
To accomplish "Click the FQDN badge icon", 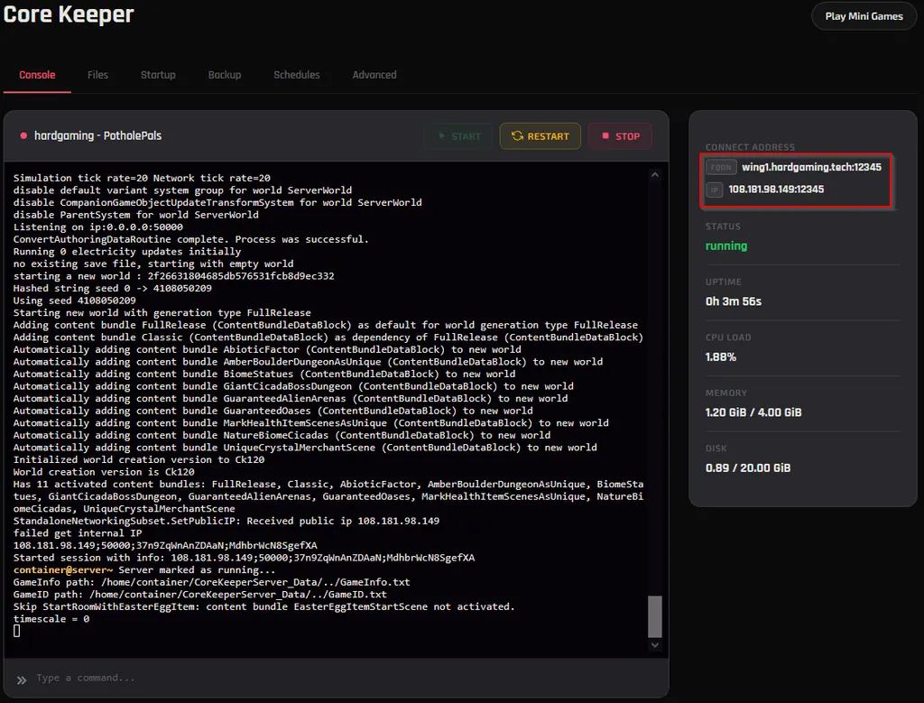I will click(721, 167).
